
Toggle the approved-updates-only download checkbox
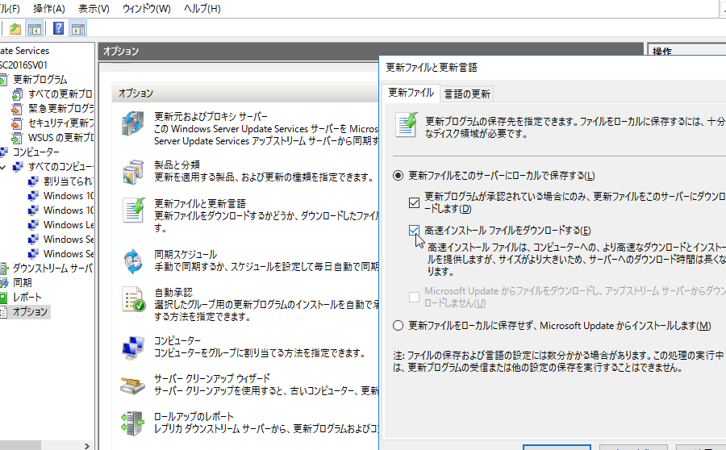pyautogui.click(x=415, y=202)
